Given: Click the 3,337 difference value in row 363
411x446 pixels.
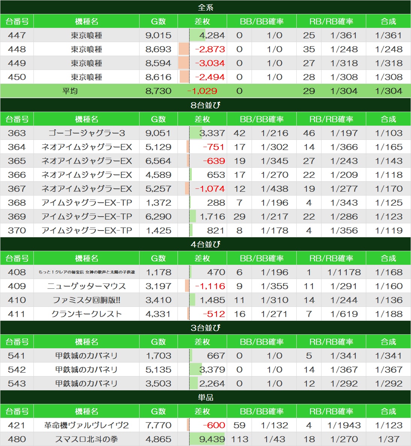Looking at the screenshot, I should pyautogui.click(x=212, y=133).
